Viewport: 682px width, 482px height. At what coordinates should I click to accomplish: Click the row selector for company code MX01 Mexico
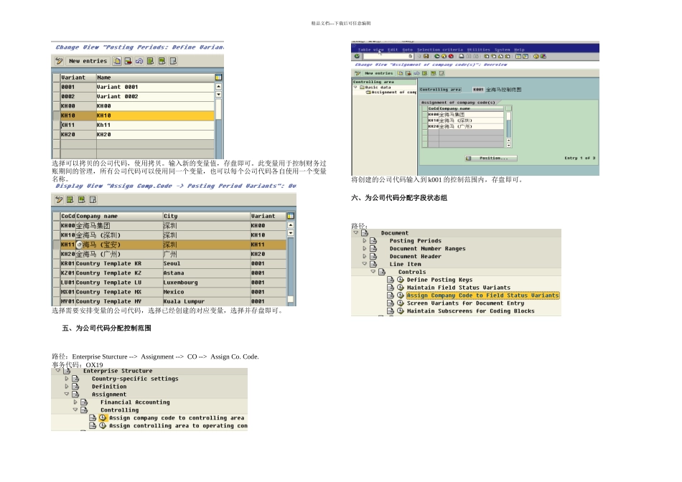[56, 292]
